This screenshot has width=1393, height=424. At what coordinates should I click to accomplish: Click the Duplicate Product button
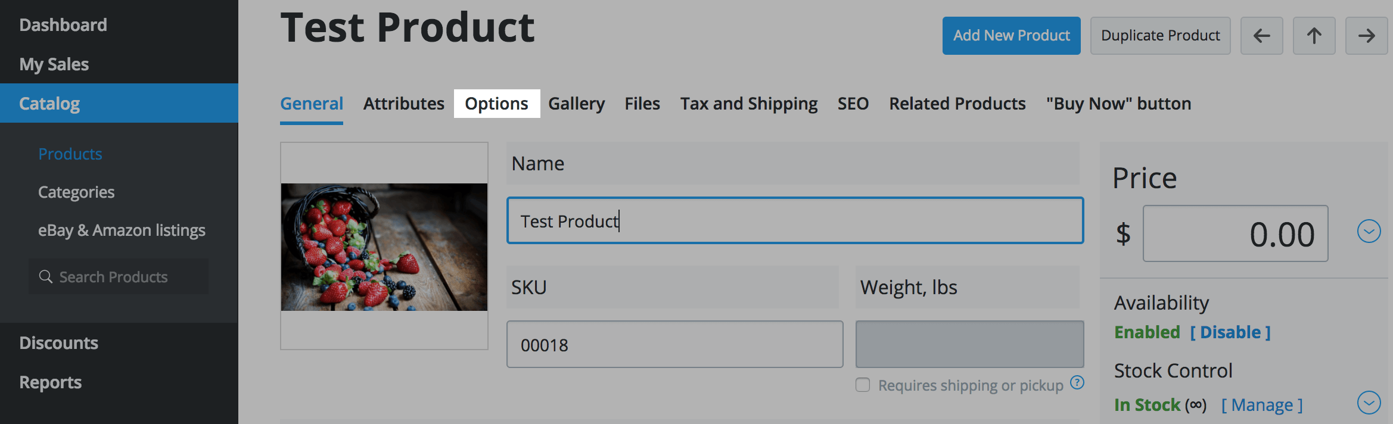coord(1160,36)
